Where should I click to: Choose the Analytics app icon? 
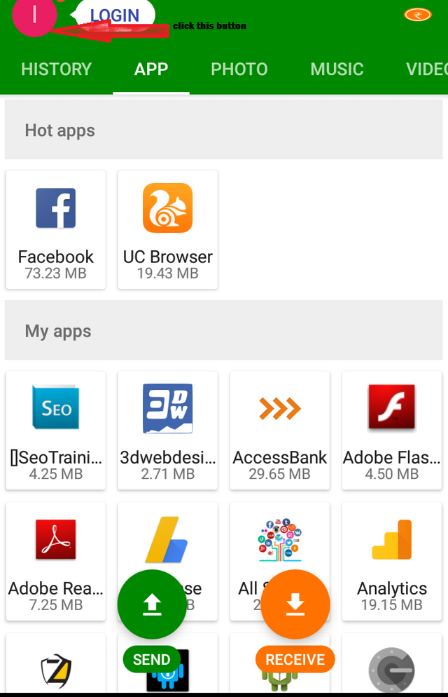391,539
